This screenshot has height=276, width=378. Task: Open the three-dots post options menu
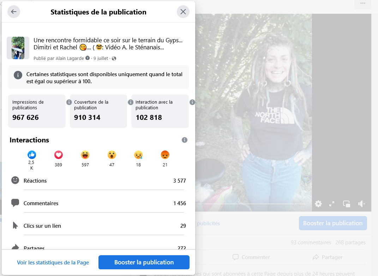(x=362, y=4)
